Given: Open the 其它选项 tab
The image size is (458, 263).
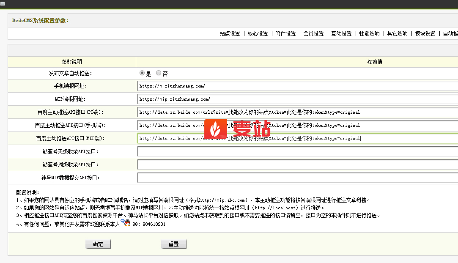Looking at the screenshot, I should 397,34.
